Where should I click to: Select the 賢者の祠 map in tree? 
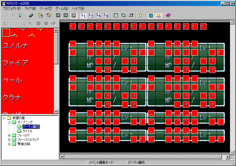(24, 144)
